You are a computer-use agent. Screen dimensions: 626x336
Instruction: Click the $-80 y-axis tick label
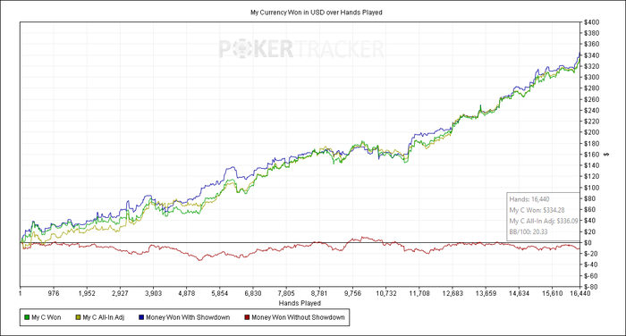tap(590, 287)
